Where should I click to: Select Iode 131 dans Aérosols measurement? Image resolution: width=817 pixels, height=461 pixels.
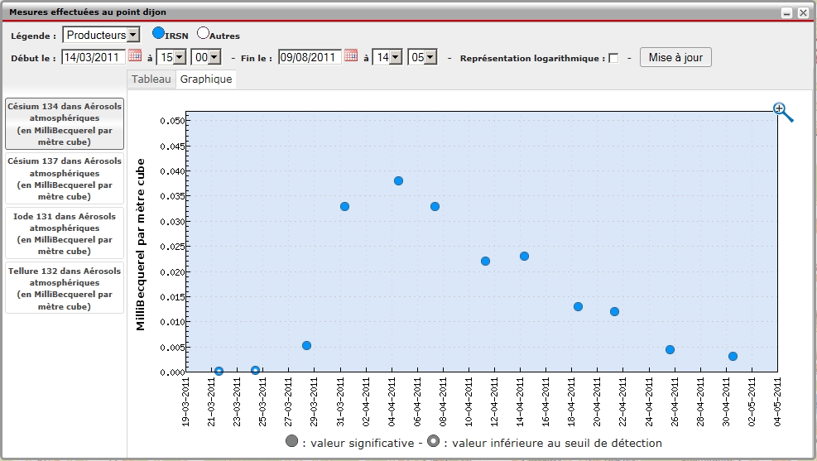point(65,233)
